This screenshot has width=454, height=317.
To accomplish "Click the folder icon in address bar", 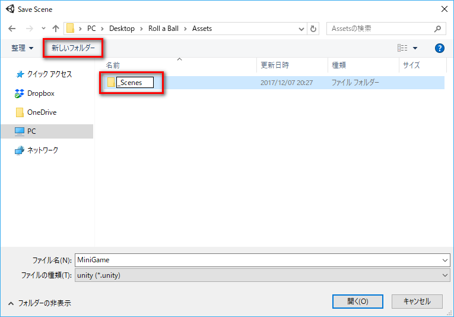I will tap(70, 29).
